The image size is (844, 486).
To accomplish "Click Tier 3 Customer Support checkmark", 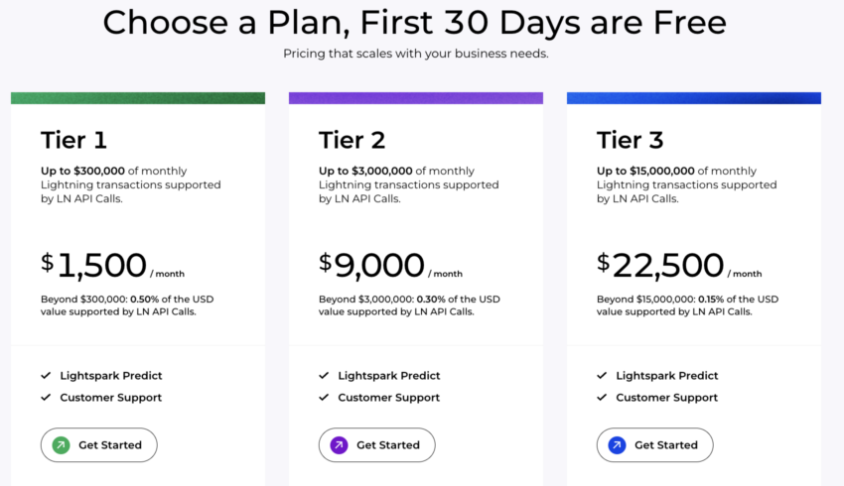I will coord(602,398).
